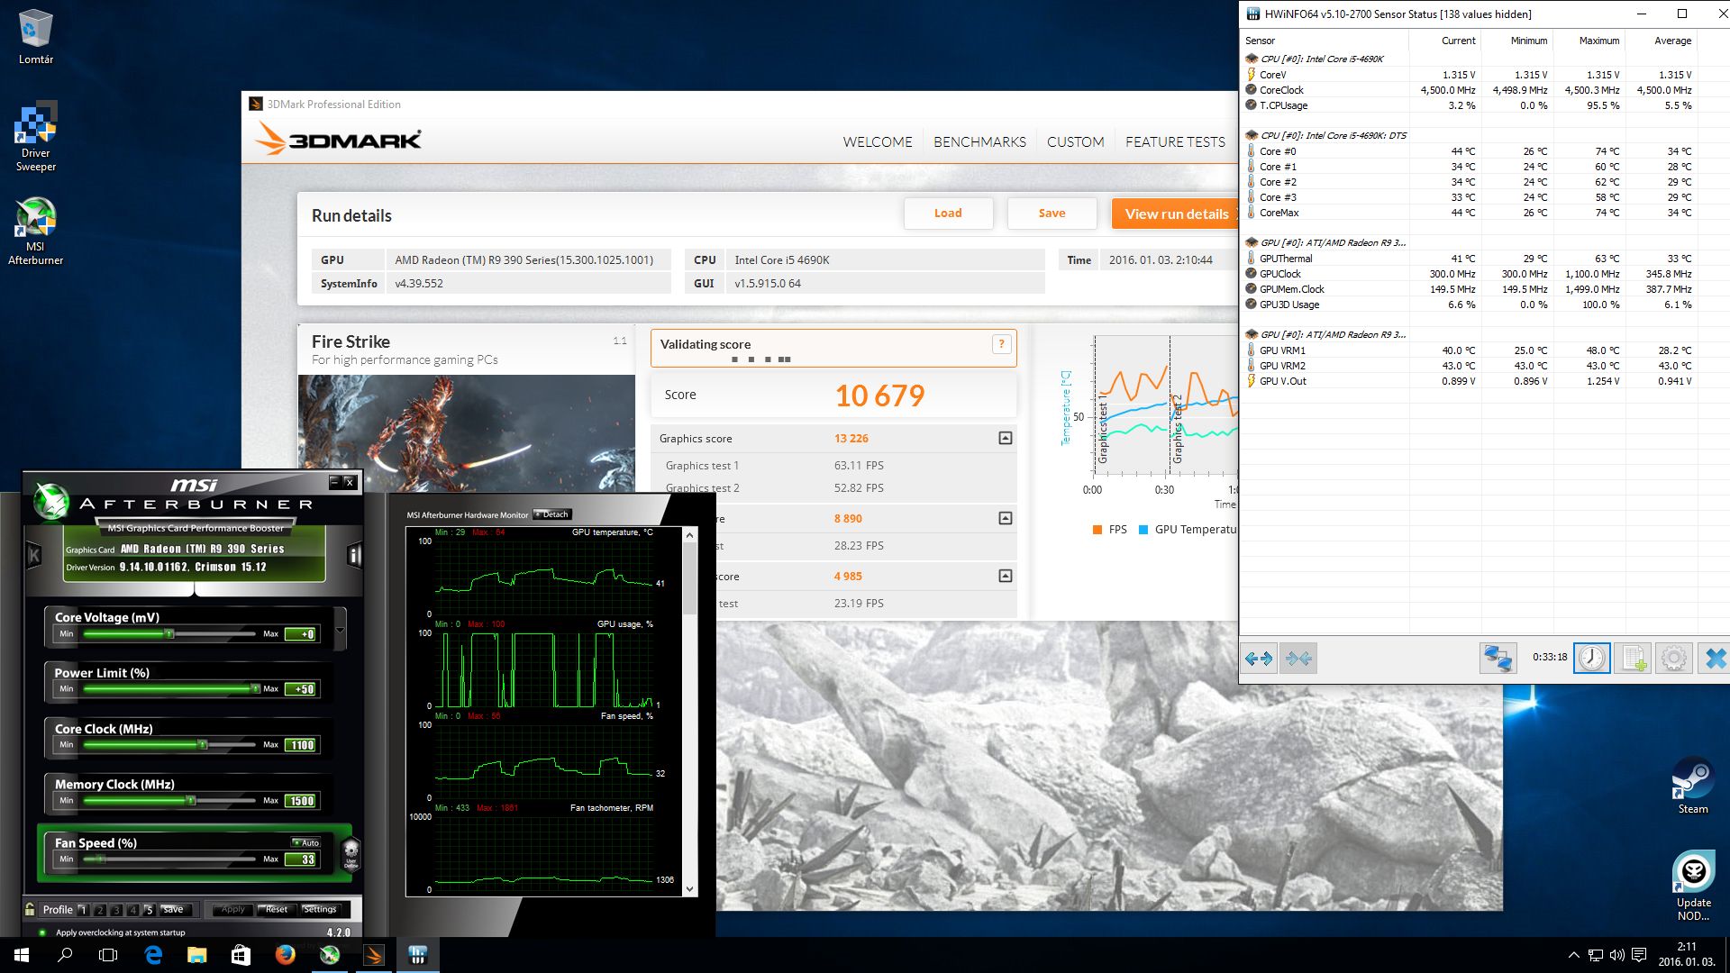The width and height of the screenshot is (1730, 973).
Task: Click Afterburner Reset button
Action: [x=277, y=910]
